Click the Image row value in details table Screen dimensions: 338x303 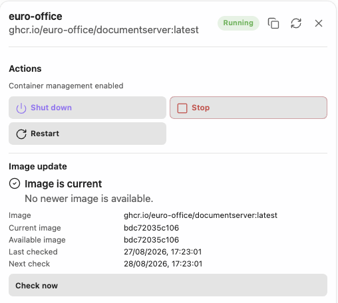pos(200,215)
